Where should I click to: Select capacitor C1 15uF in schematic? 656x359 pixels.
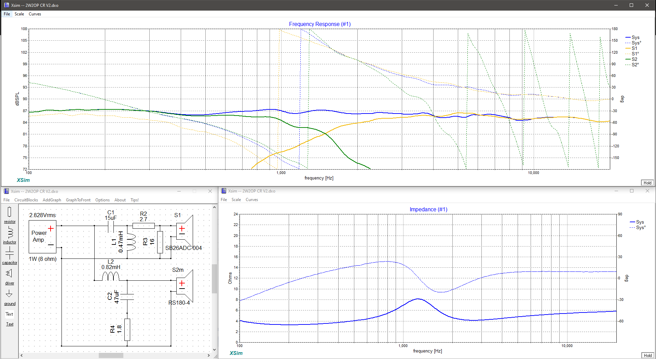click(111, 226)
